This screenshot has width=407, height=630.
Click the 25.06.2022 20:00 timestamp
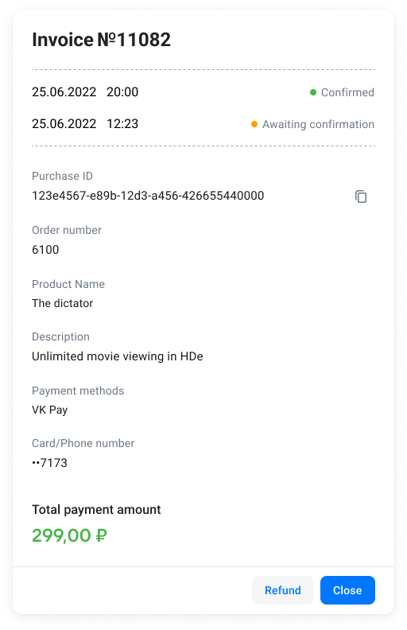point(85,92)
